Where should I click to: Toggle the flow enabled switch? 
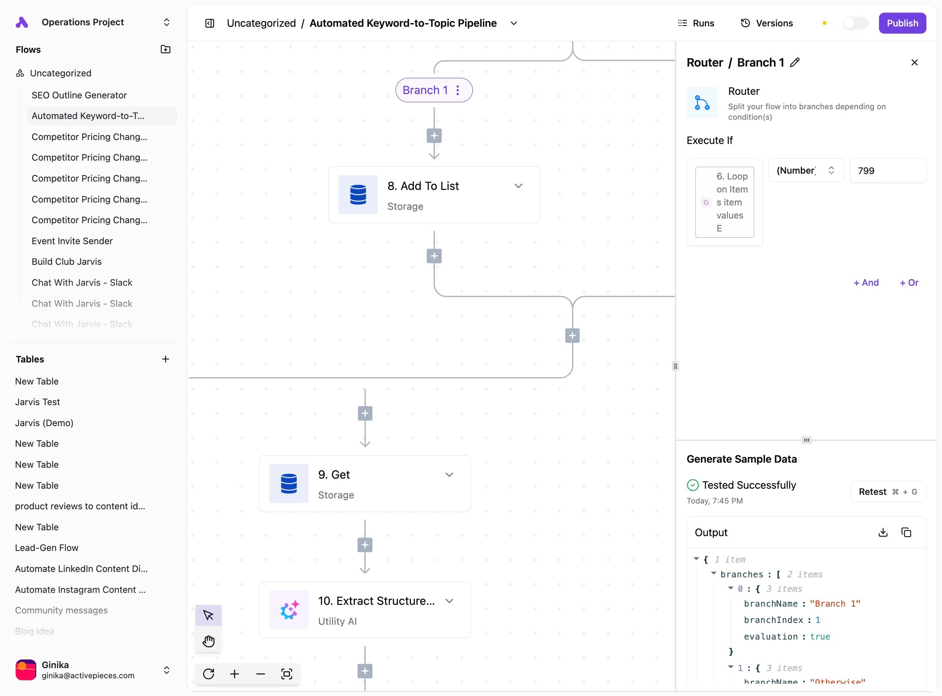point(855,23)
